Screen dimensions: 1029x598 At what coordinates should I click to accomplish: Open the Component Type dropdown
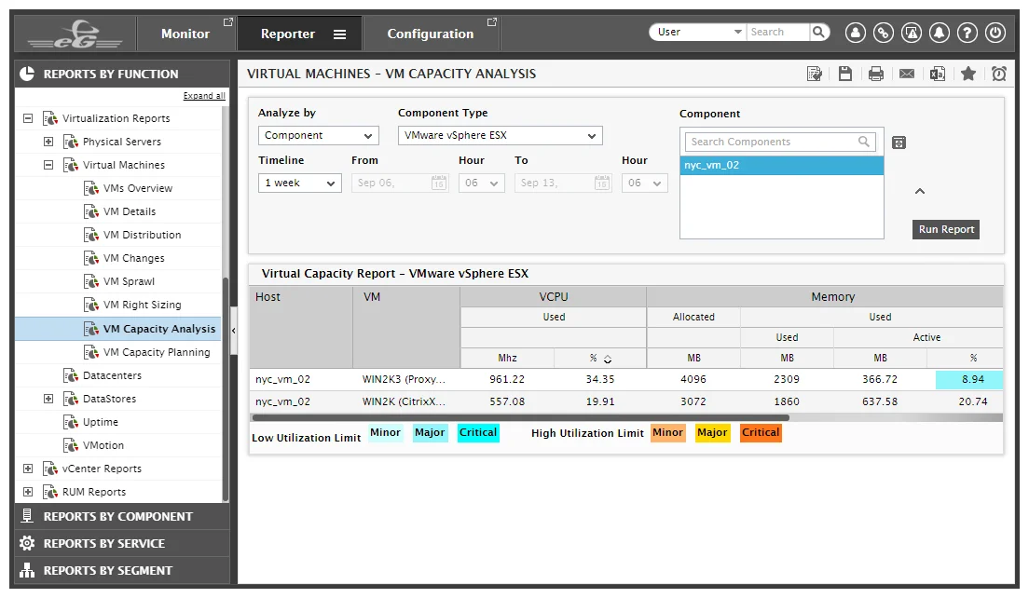click(501, 136)
